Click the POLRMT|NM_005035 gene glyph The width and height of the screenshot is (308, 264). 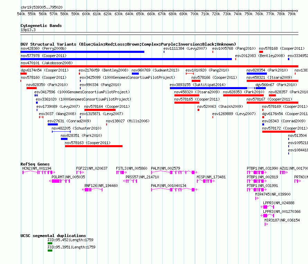(x=60, y=181)
